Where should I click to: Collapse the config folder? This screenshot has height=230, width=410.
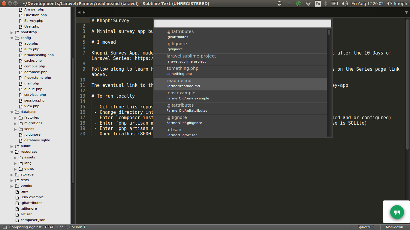[x=12, y=38]
